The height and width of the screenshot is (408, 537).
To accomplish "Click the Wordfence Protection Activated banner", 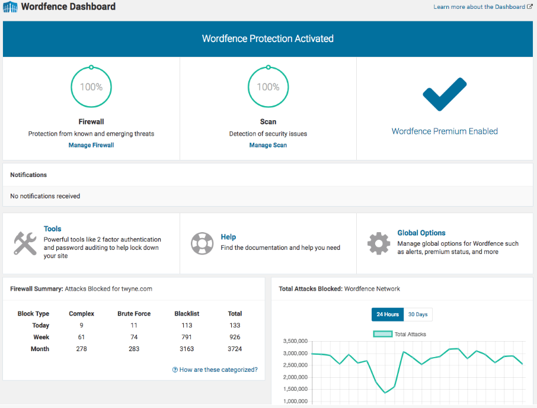I will point(268,38).
